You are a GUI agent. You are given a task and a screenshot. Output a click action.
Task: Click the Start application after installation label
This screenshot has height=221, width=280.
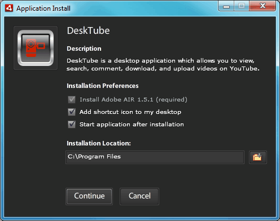132,125
